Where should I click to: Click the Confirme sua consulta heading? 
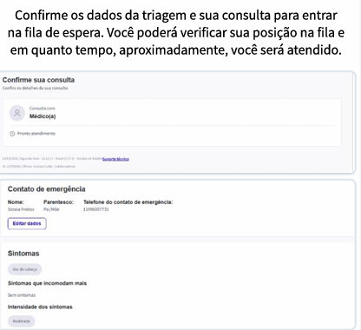pos(38,80)
